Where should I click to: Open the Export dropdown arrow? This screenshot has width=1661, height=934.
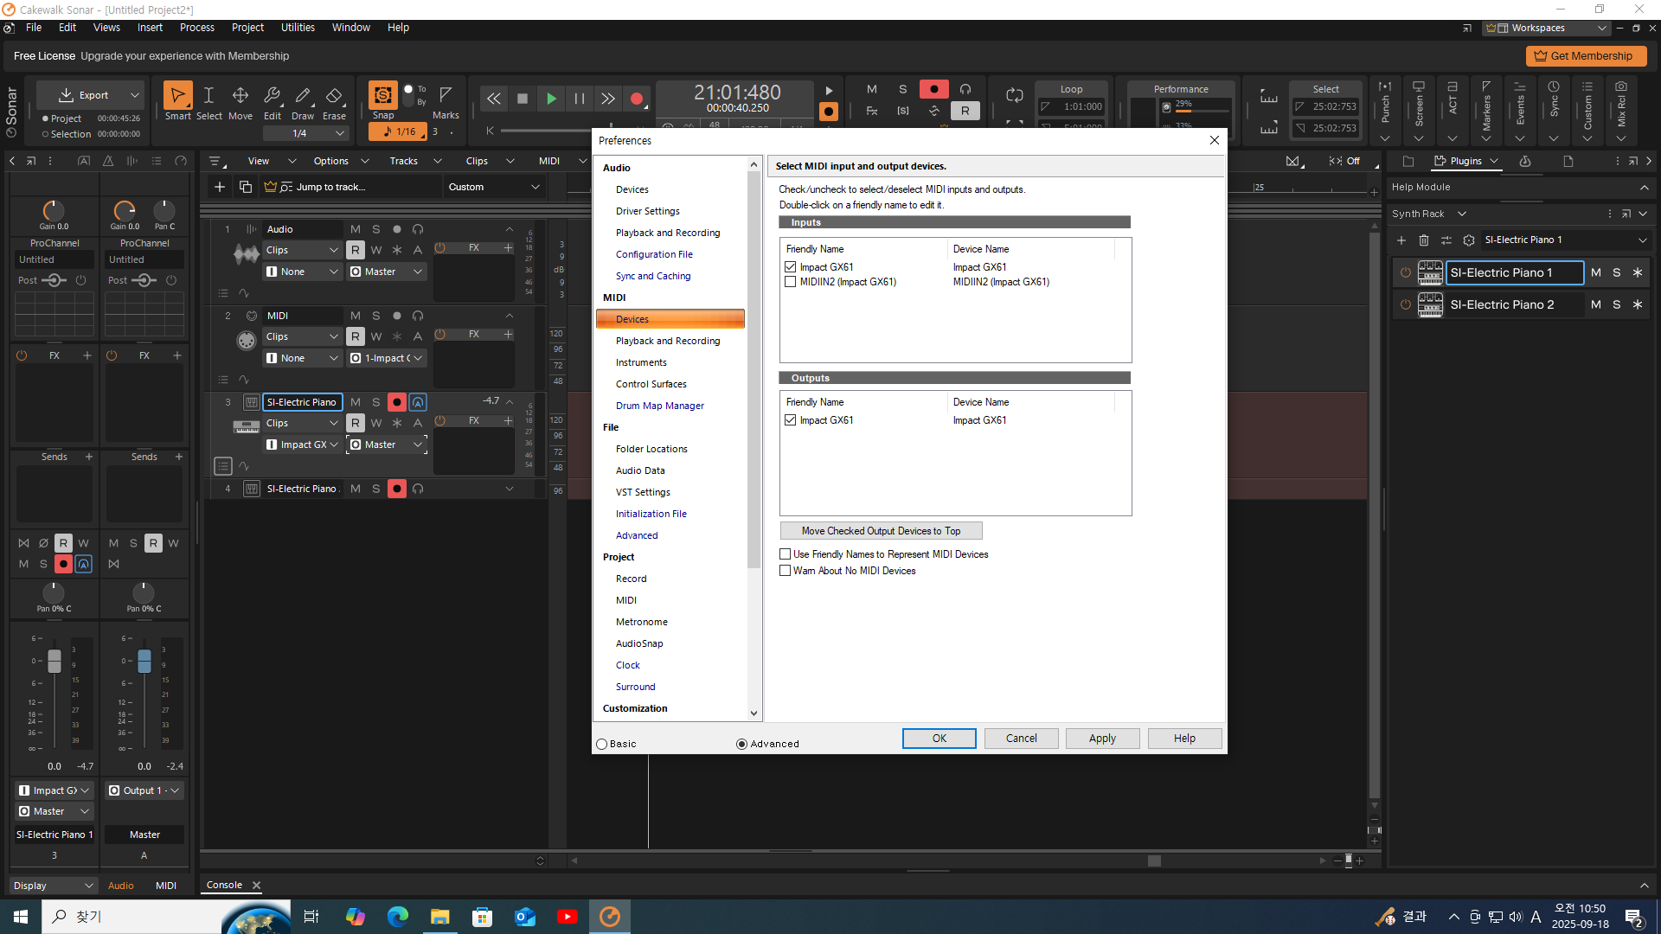(134, 95)
